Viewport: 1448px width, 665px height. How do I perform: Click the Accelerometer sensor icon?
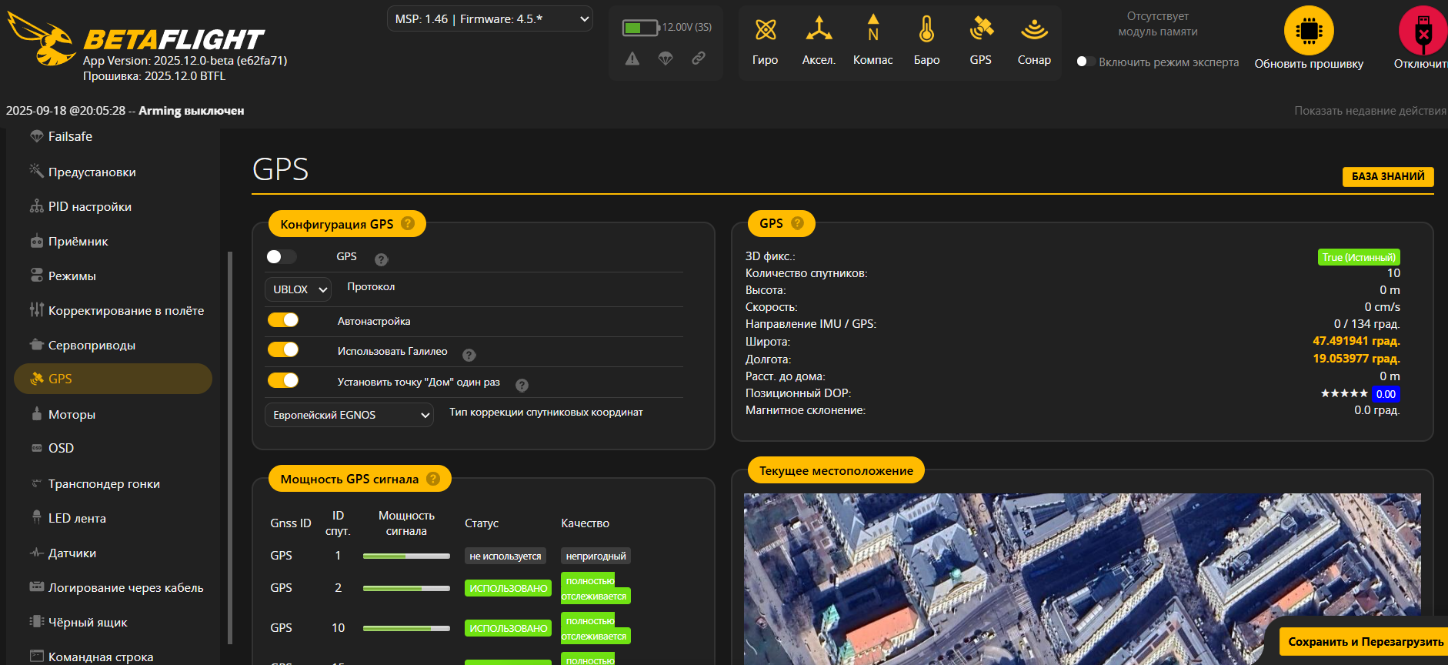819,30
